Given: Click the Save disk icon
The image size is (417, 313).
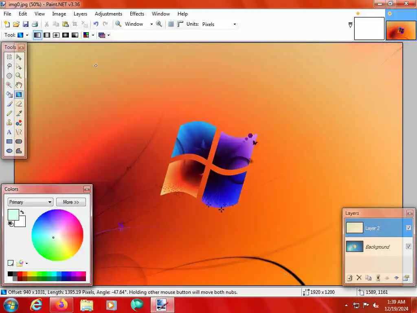Looking at the screenshot, I should click(26, 24).
